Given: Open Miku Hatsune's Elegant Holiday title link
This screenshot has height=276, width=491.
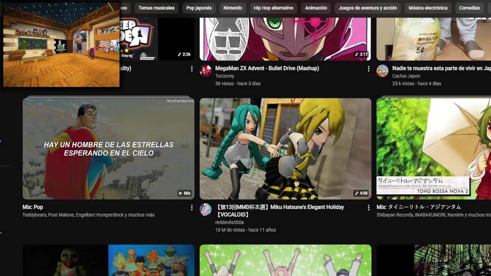Looking at the screenshot, I should click(x=280, y=211).
